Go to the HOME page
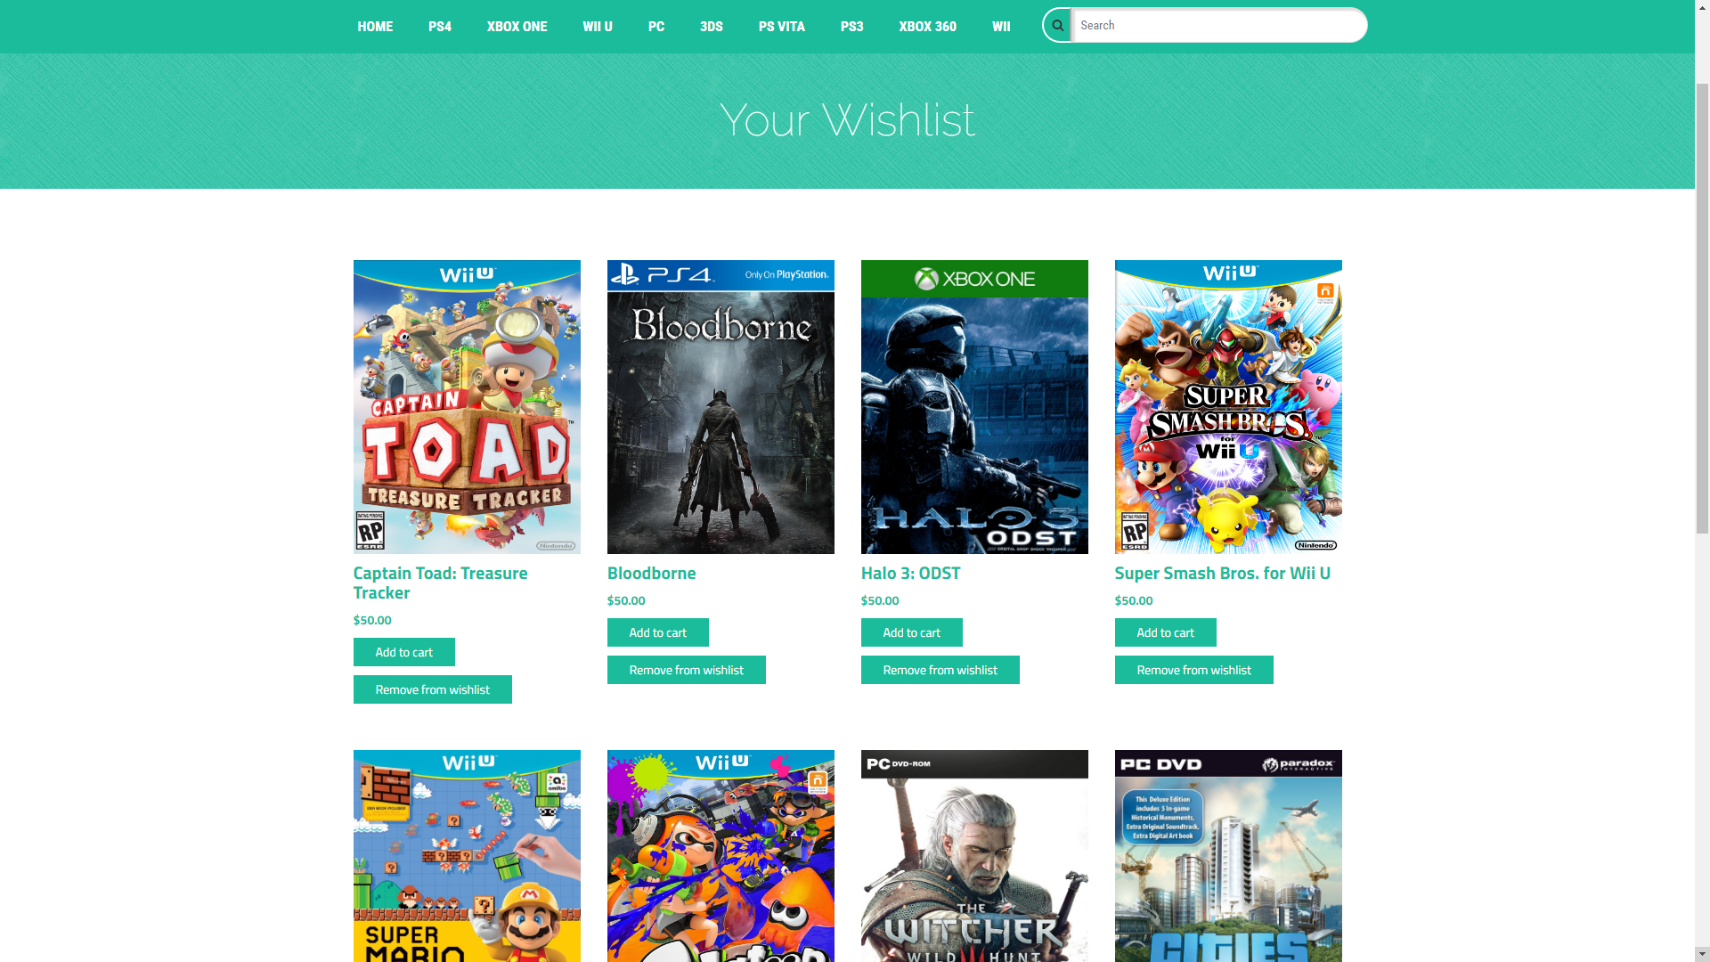This screenshot has height=962, width=1710. pos(375,26)
